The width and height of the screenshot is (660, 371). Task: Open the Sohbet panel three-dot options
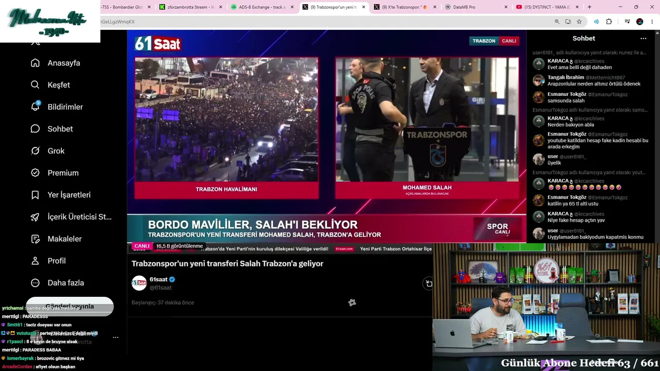(x=643, y=39)
